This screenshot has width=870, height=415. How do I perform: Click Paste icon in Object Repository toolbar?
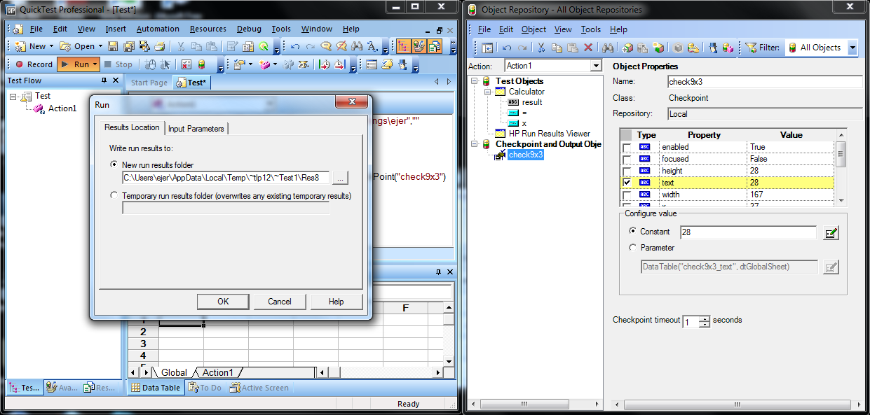click(x=573, y=48)
